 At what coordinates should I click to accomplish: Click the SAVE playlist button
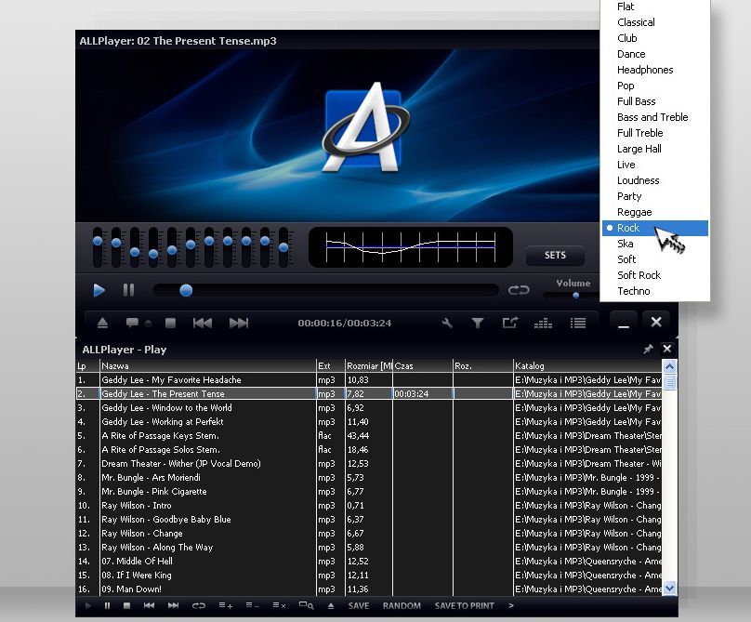tap(359, 606)
